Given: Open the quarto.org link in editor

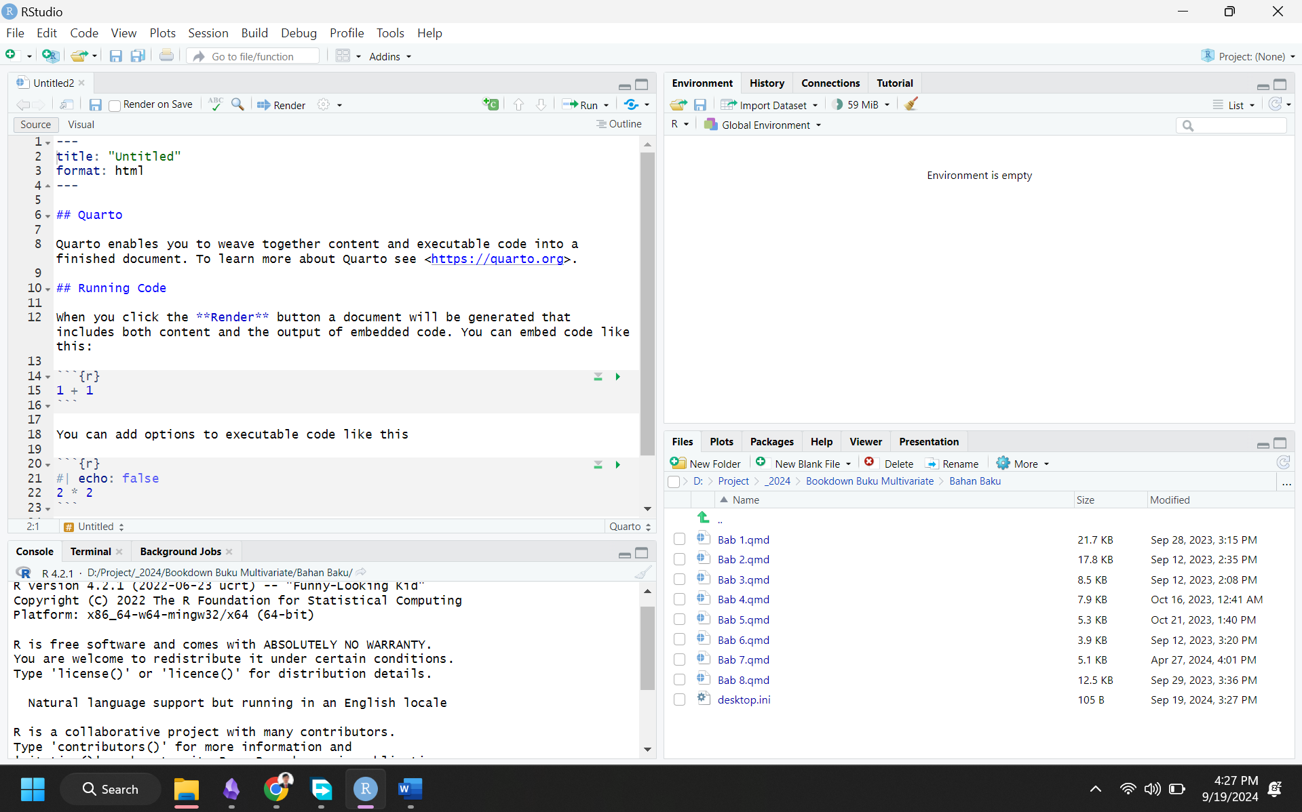Looking at the screenshot, I should tap(497, 259).
